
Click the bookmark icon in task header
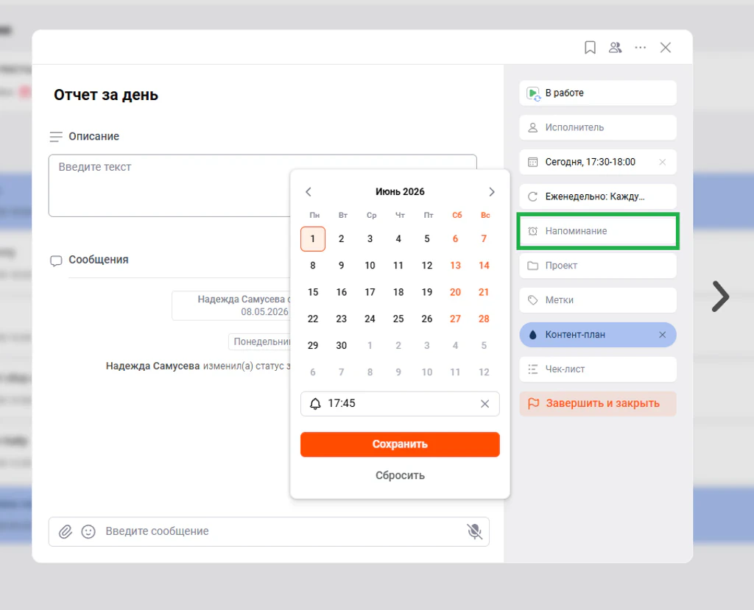click(x=590, y=48)
